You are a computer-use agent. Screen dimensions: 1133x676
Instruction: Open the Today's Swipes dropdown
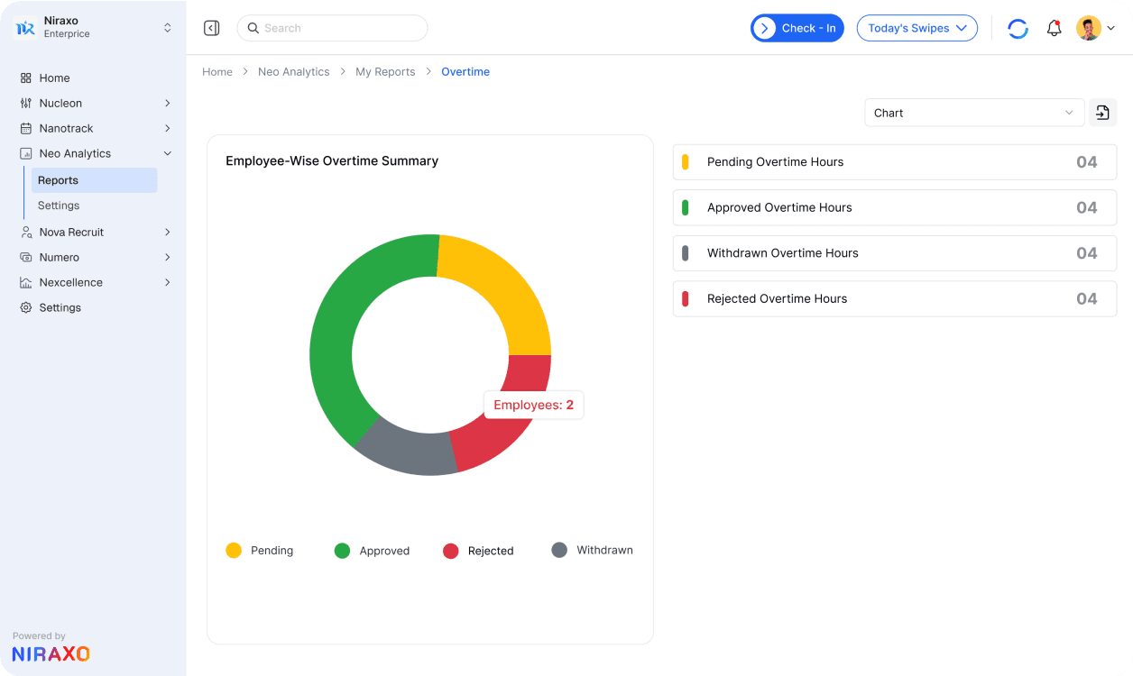[917, 28]
